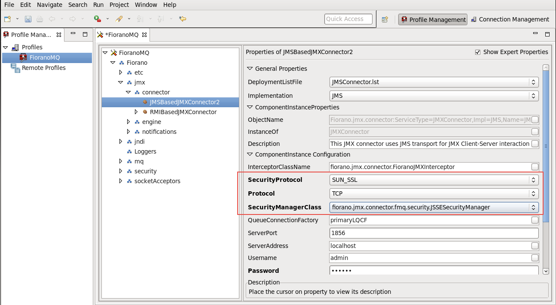Uncheck Show Expert Properties checkbox
The width and height of the screenshot is (556, 305).
pos(477,52)
